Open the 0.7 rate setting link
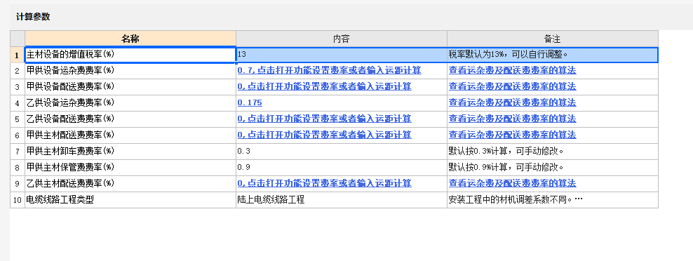The width and height of the screenshot is (693, 261). point(329,70)
